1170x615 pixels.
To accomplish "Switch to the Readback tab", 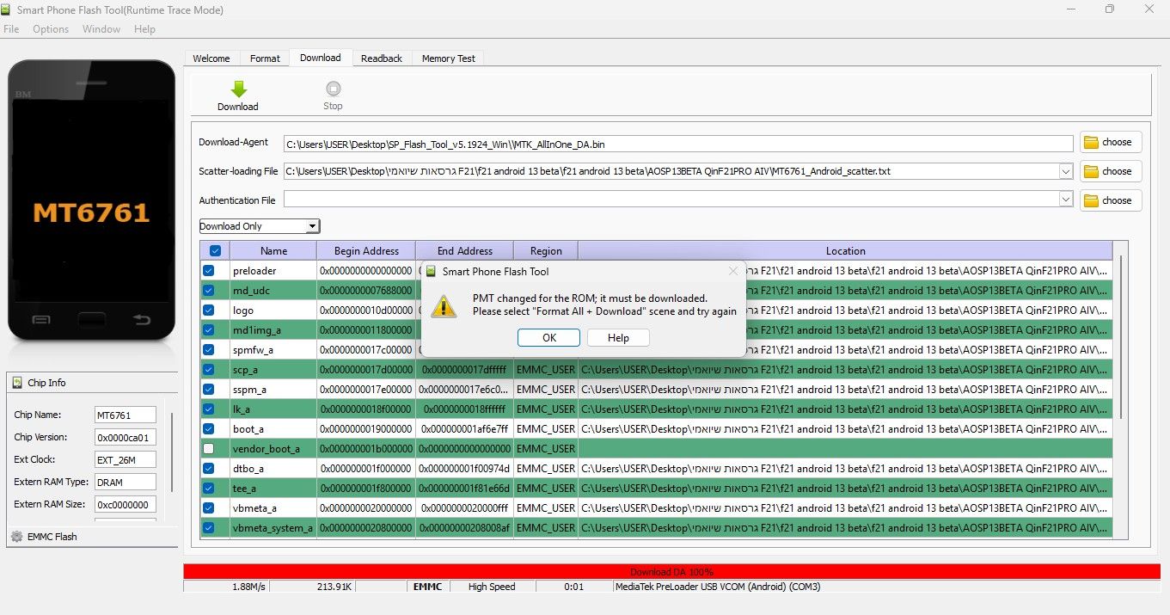I will click(x=382, y=58).
